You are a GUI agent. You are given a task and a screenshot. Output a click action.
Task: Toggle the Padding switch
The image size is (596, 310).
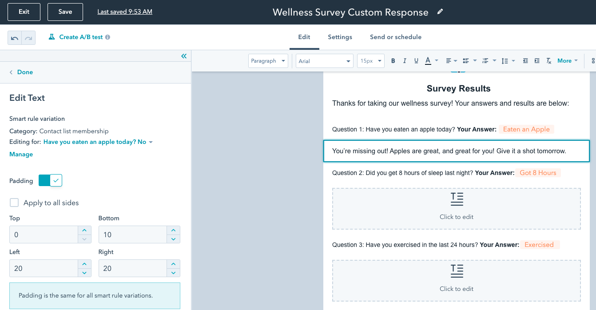pos(50,180)
